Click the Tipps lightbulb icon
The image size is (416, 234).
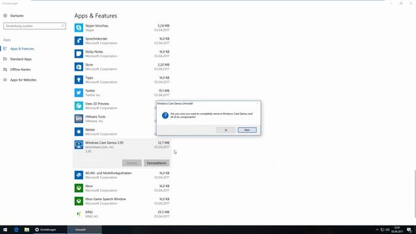tap(79, 79)
